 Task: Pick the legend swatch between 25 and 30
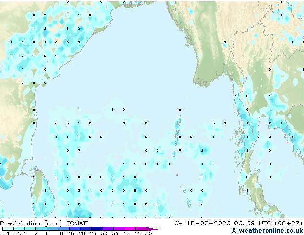click(97, 229)
